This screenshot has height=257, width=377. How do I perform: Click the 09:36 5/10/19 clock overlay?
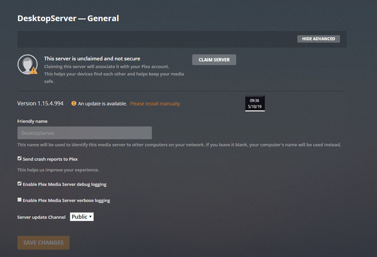(255, 103)
